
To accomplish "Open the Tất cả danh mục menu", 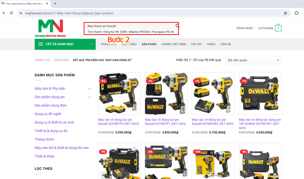I will click(x=65, y=44).
